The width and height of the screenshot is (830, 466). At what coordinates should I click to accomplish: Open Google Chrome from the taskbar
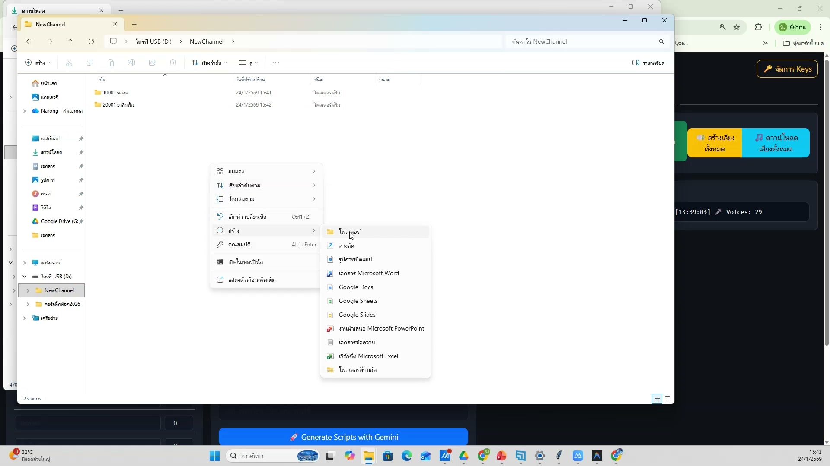[483, 456]
